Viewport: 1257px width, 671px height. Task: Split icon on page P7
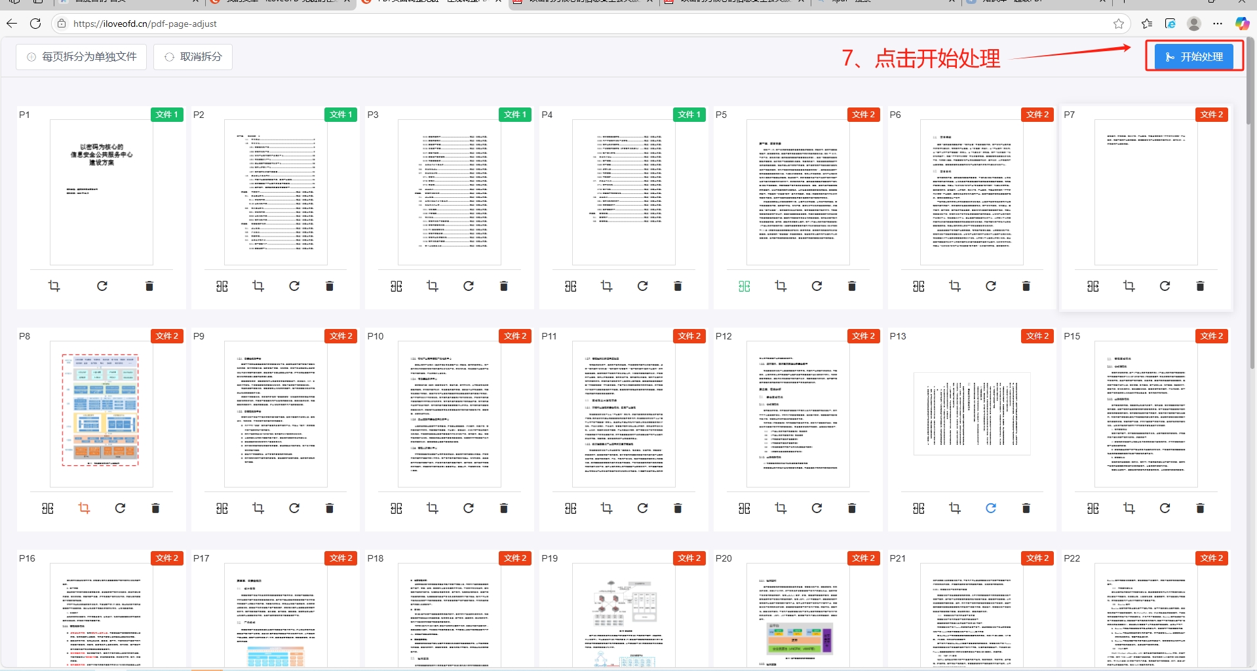tap(1093, 286)
